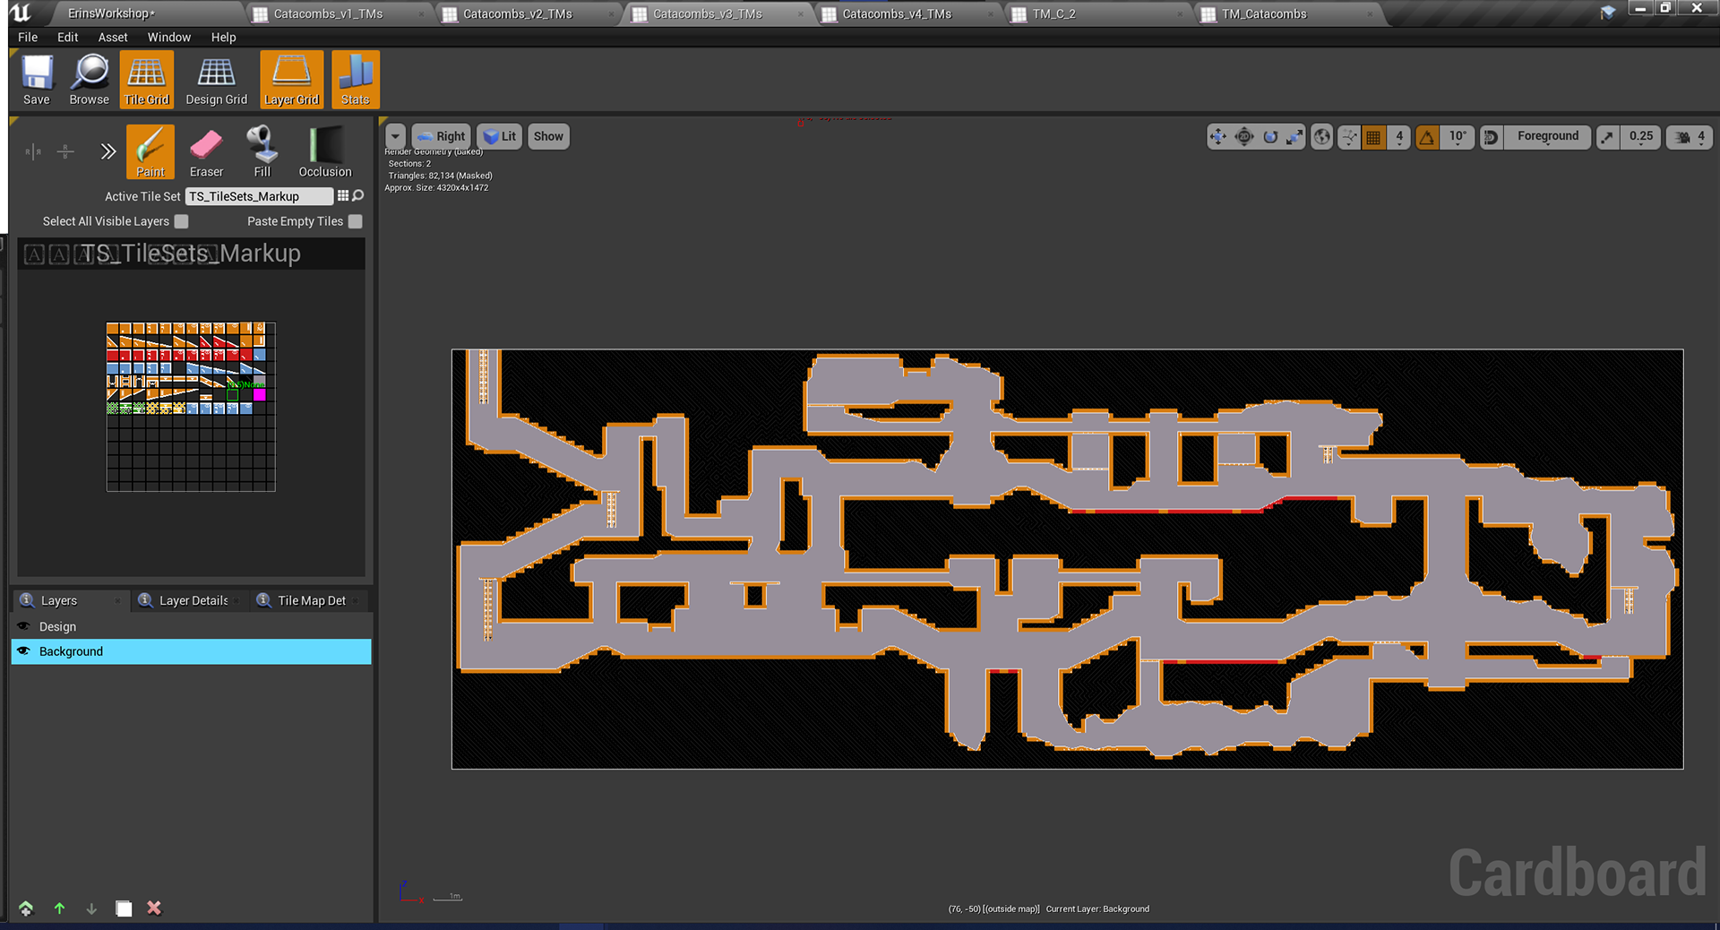Toggle 2D layer snapping icon
1720x930 pixels.
coord(1492,137)
